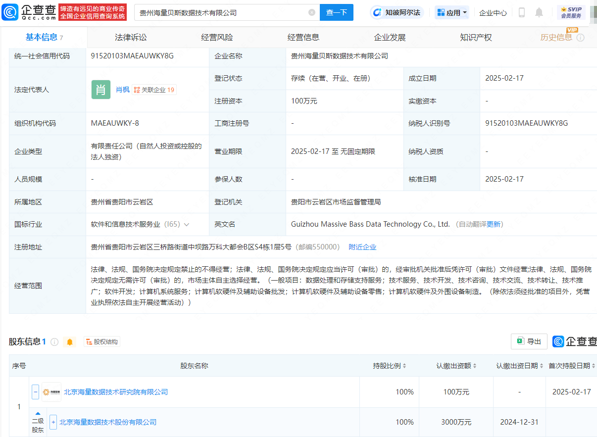Open the 附近企业 link
The width and height of the screenshot is (597, 437).
point(362,247)
